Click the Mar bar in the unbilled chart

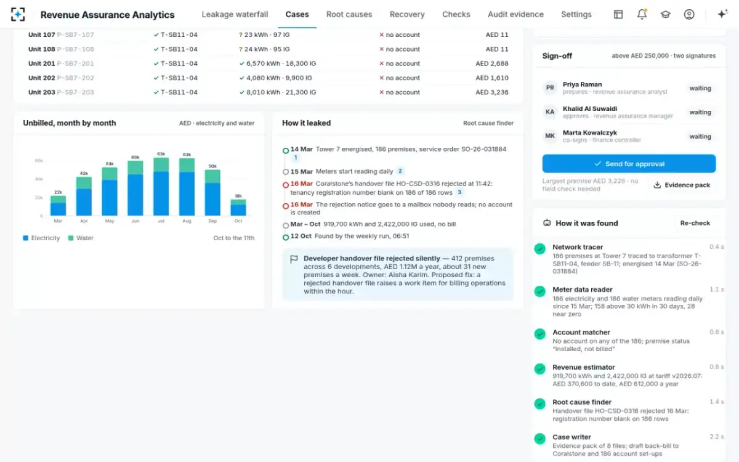[58, 206]
